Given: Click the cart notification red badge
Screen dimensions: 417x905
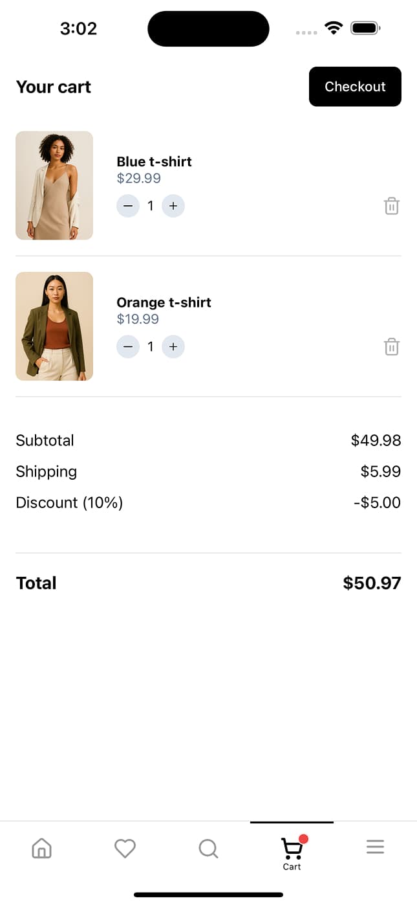Looking at the screenshot, I should pos(304,838).
